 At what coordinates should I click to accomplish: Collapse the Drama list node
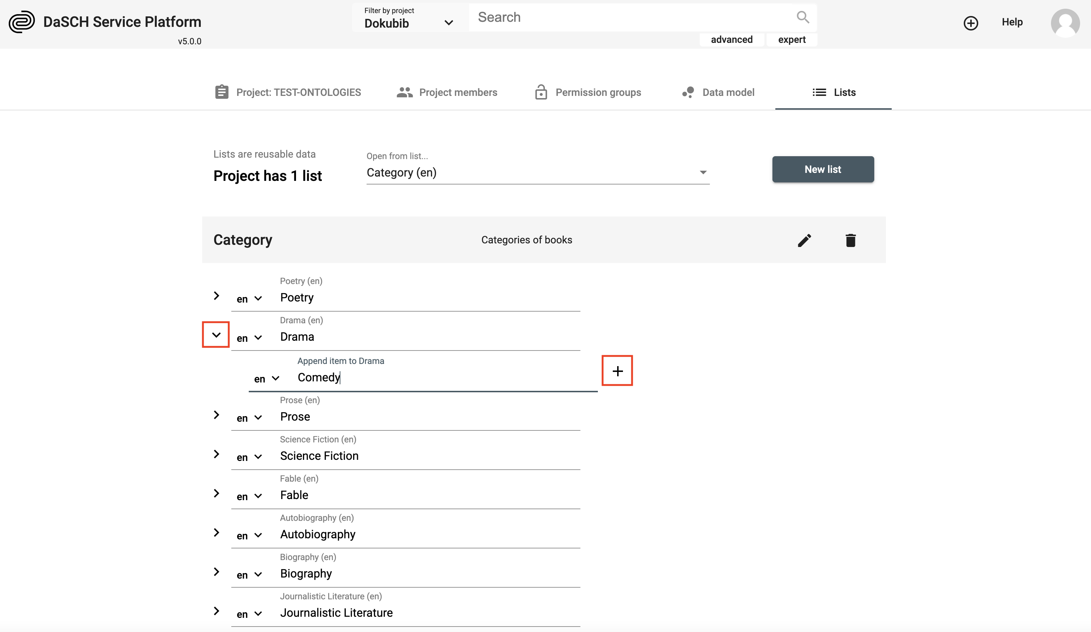click(216, 335)
